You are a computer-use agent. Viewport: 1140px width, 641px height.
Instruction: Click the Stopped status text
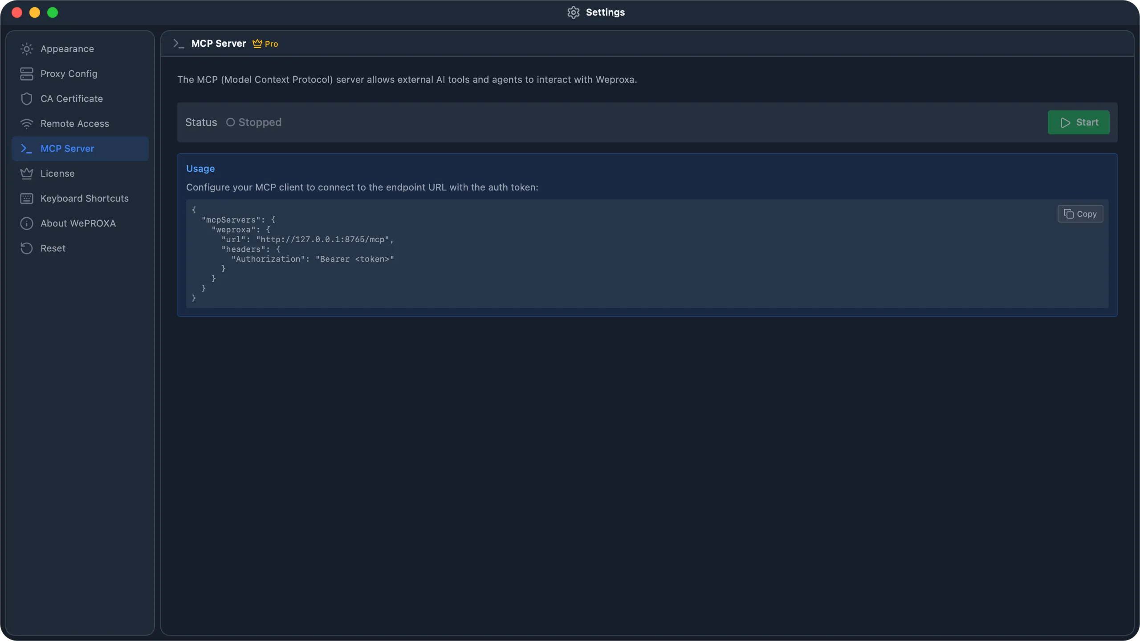[260, 122]
